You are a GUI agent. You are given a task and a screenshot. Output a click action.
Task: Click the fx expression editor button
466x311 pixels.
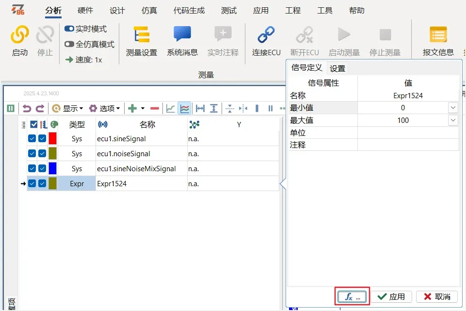point(353,296)
